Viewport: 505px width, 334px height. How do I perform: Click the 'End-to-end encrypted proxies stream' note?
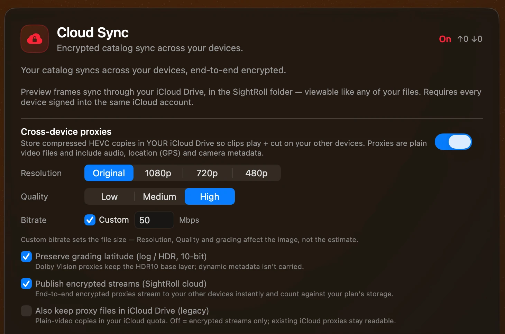tap(214, 294)
